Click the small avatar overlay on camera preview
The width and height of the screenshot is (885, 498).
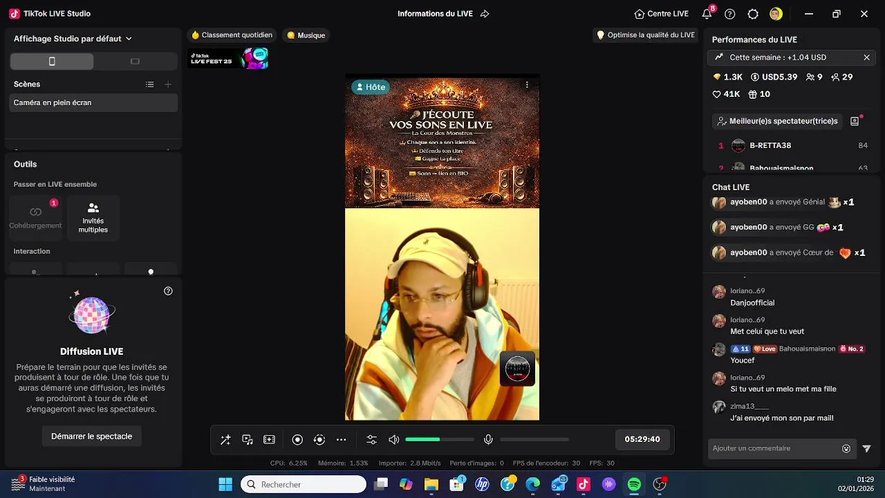click(x=517, y=369)
